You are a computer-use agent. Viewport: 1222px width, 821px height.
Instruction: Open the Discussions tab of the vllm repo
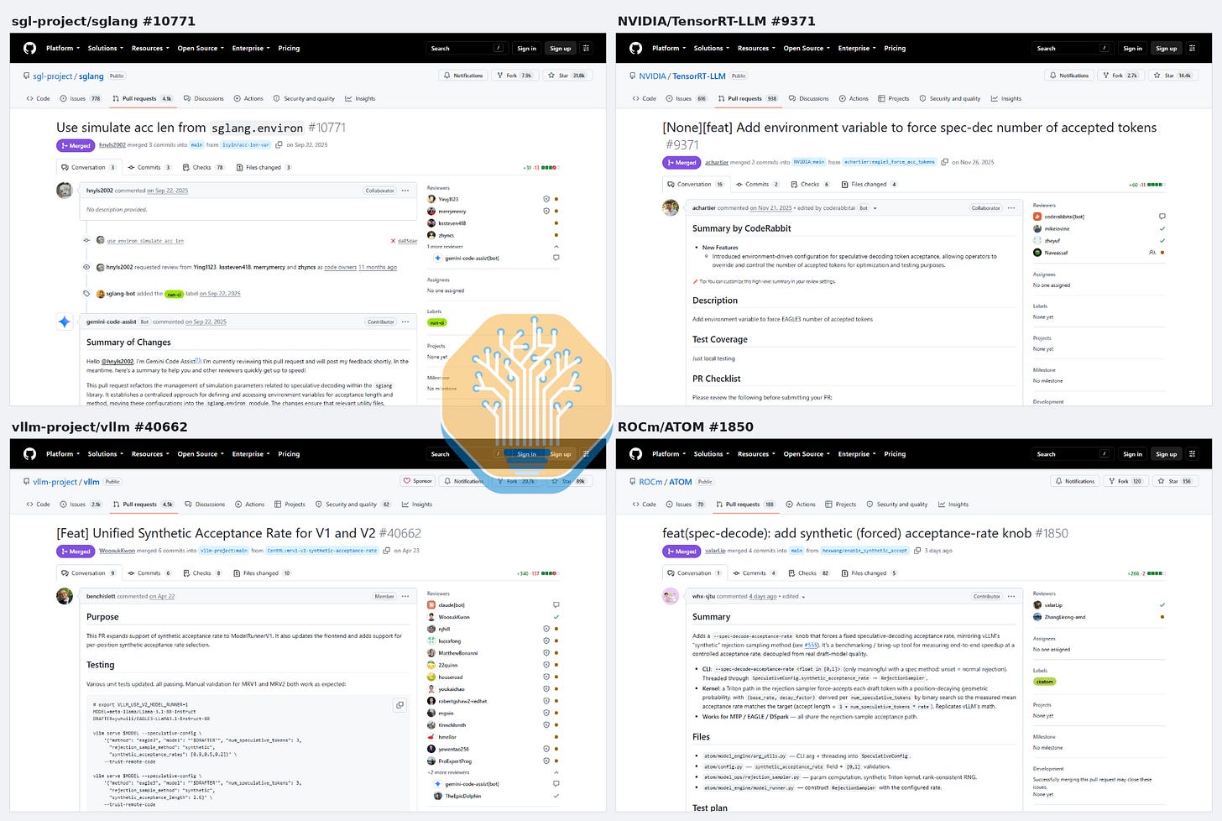click(x=205, y=505)
